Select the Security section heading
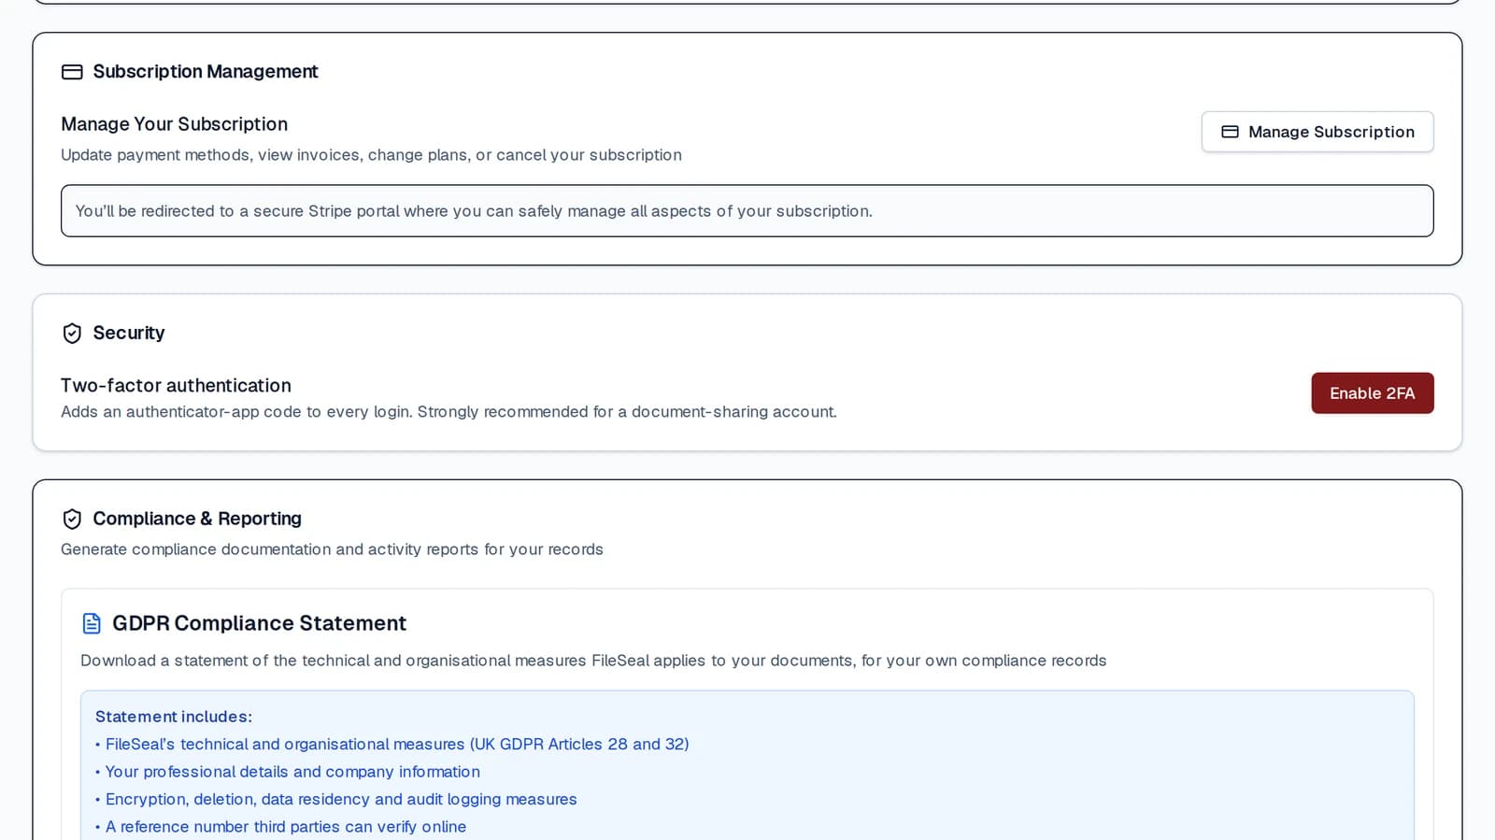Screen dimensions: 1495x840 (129, 333)
